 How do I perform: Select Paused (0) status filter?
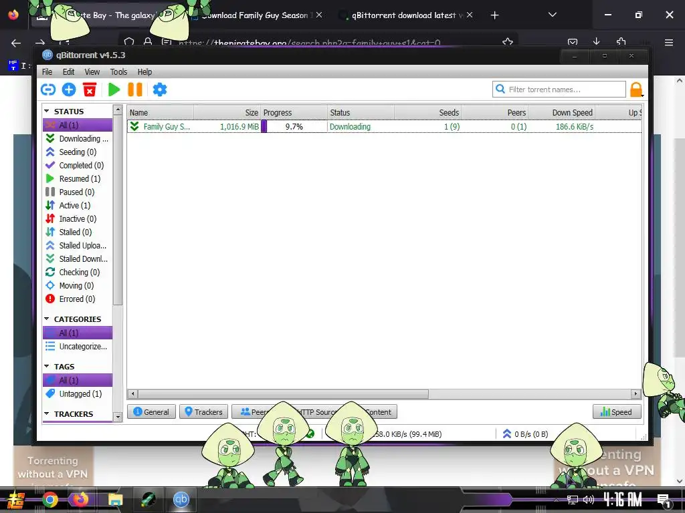(78, 192)
